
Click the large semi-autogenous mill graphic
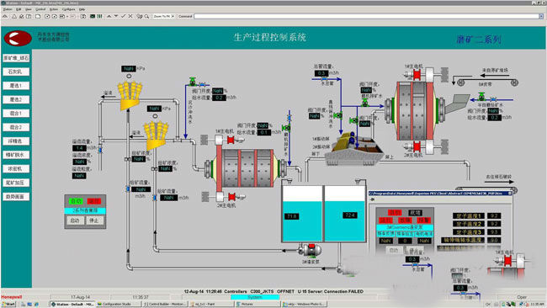click(x=415, y=110)
